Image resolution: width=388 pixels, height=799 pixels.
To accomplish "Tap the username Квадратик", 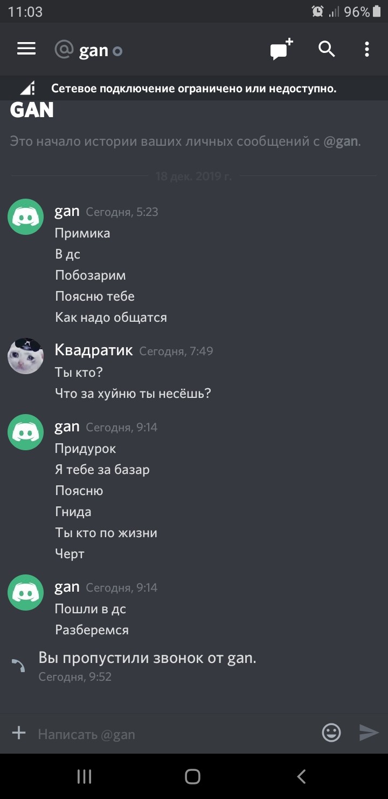I will [x=94, y=350].
